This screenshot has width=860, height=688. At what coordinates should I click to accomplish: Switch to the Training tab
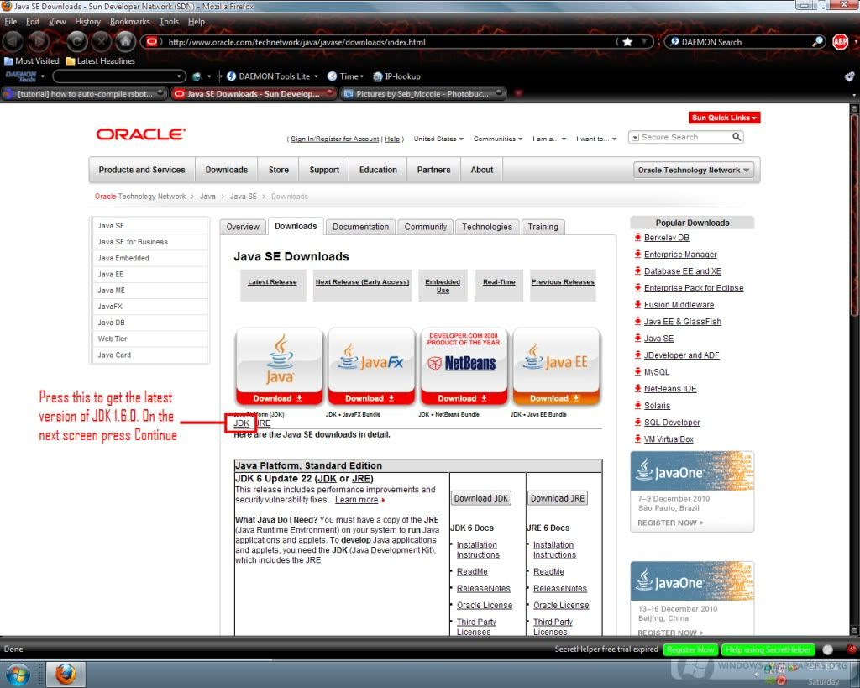pyautogui.click(x=543, y=227)
